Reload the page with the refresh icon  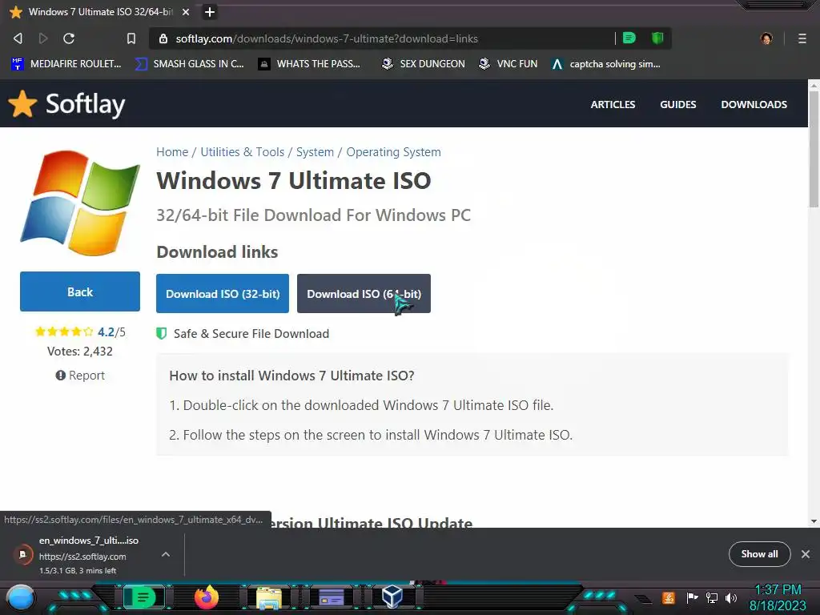pos(69,38)
